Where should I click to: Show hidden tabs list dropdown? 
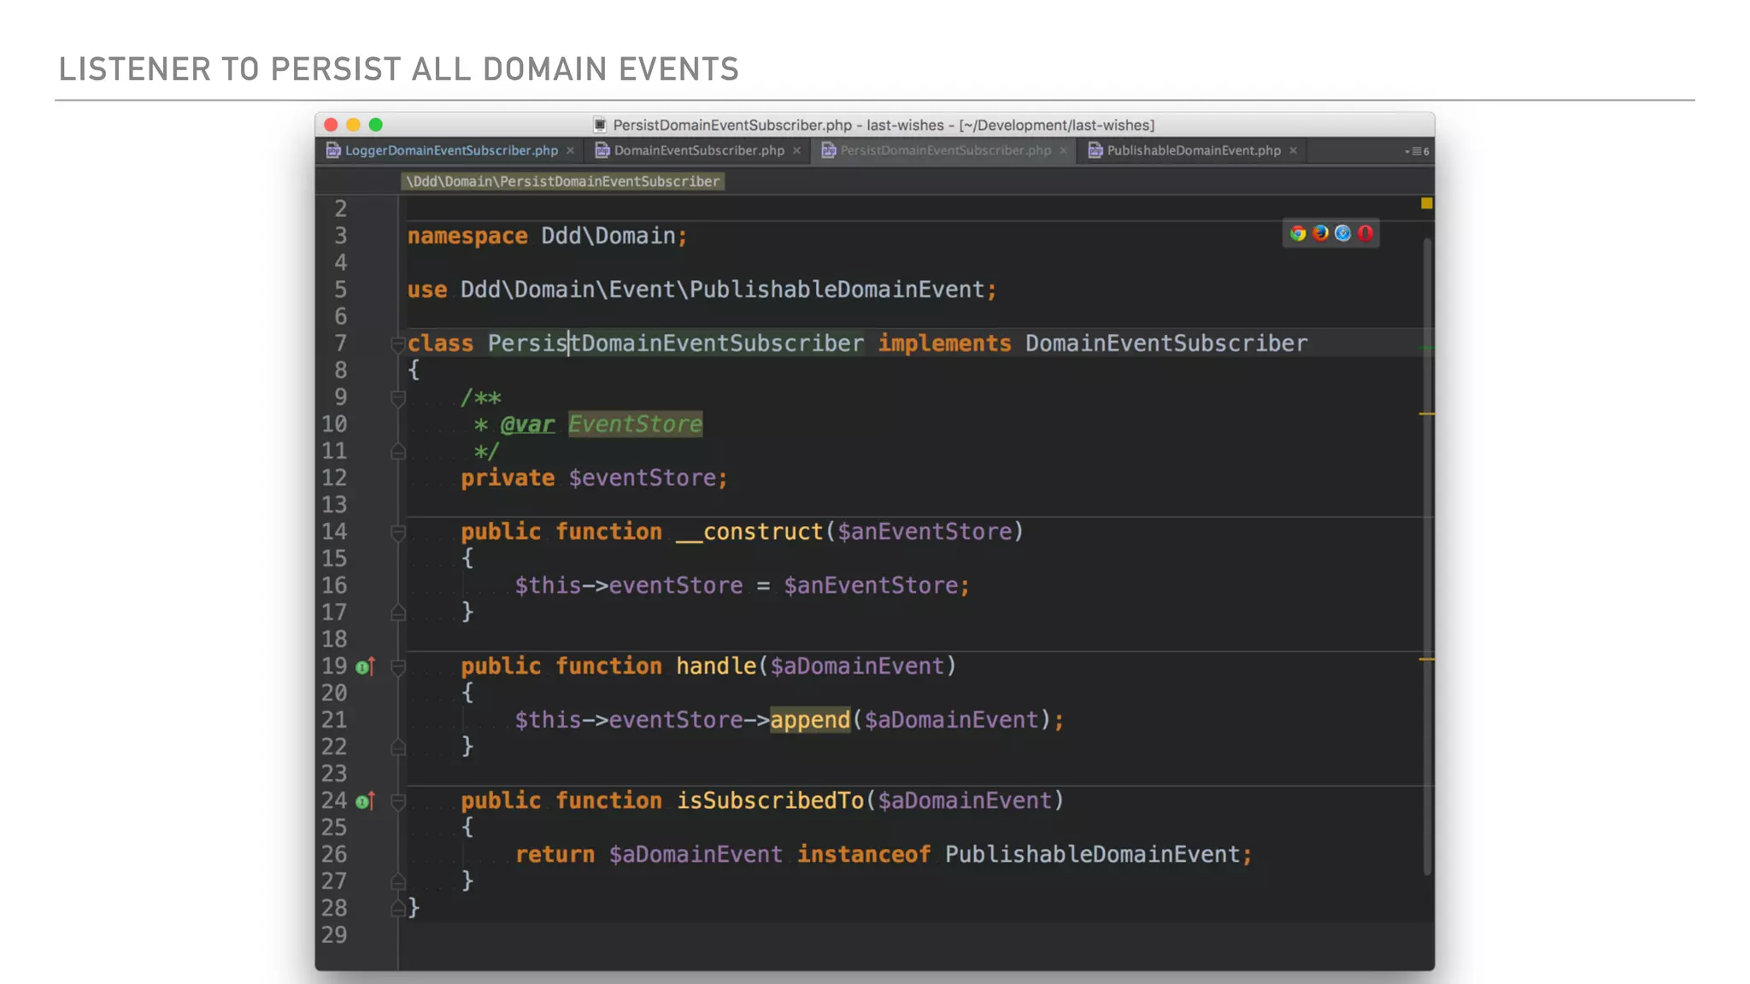click(x=1416, y=151)
